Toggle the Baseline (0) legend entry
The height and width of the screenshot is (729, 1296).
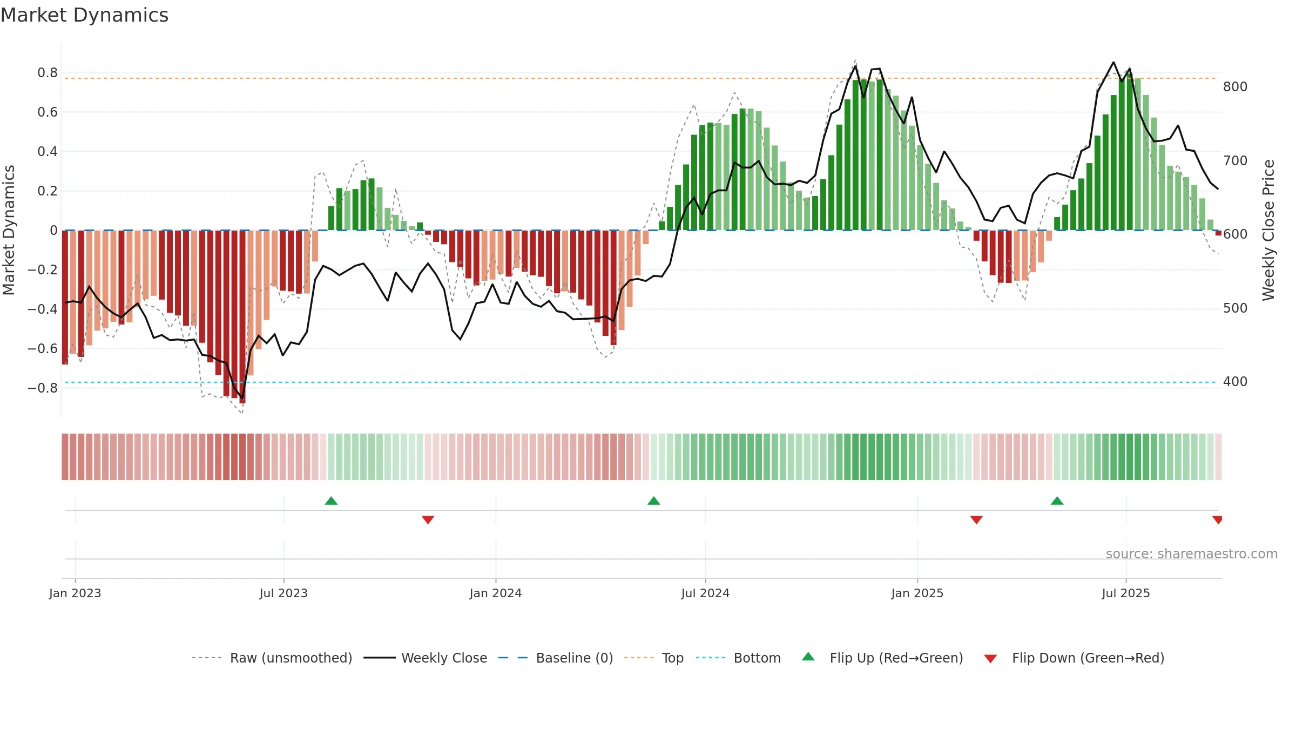pyautogui.click(x=556, y=658)
